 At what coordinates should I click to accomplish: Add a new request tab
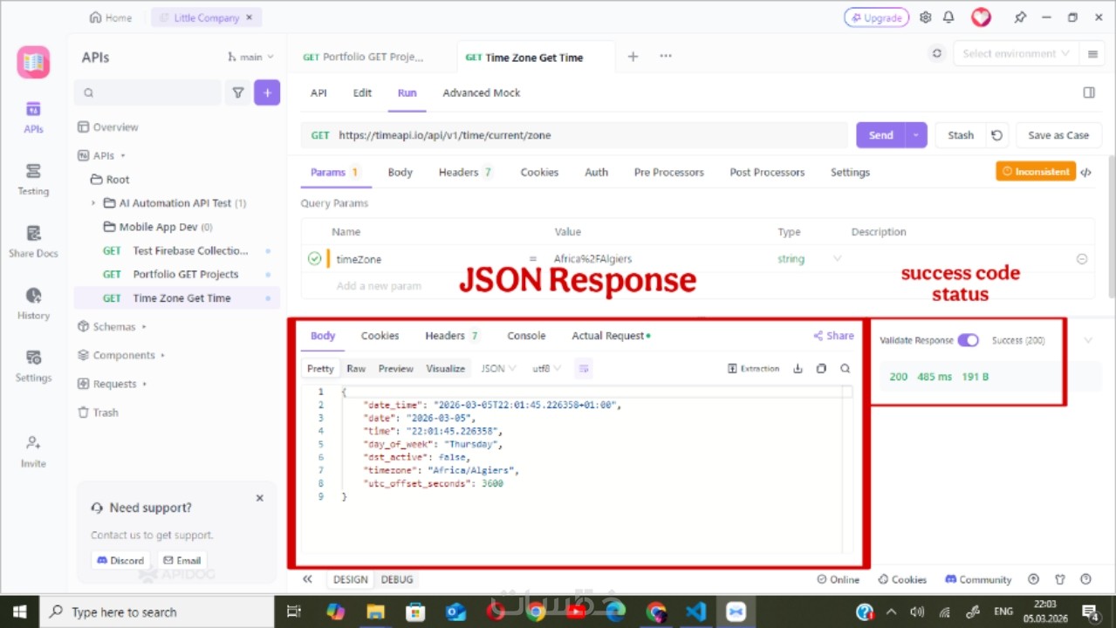pyautogui.click(x=633, y=57)
